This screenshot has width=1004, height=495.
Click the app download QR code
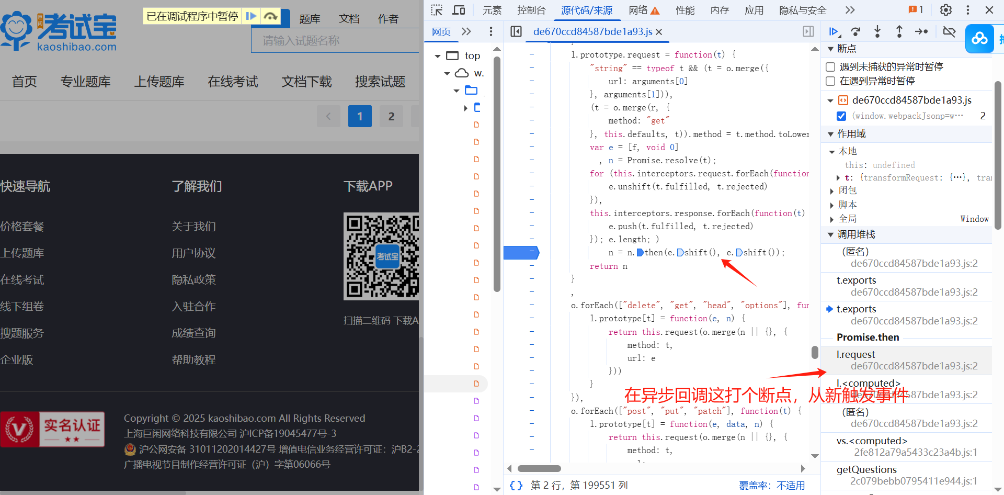tap(381, 256)
